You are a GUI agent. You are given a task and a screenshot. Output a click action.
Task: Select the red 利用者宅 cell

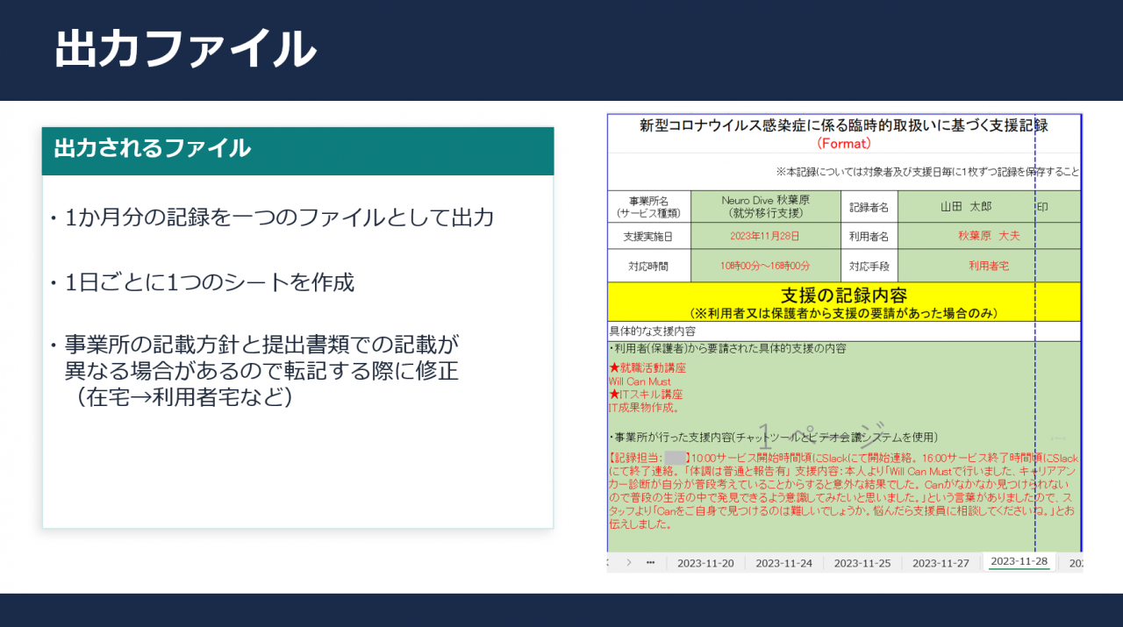coord(989,266)
